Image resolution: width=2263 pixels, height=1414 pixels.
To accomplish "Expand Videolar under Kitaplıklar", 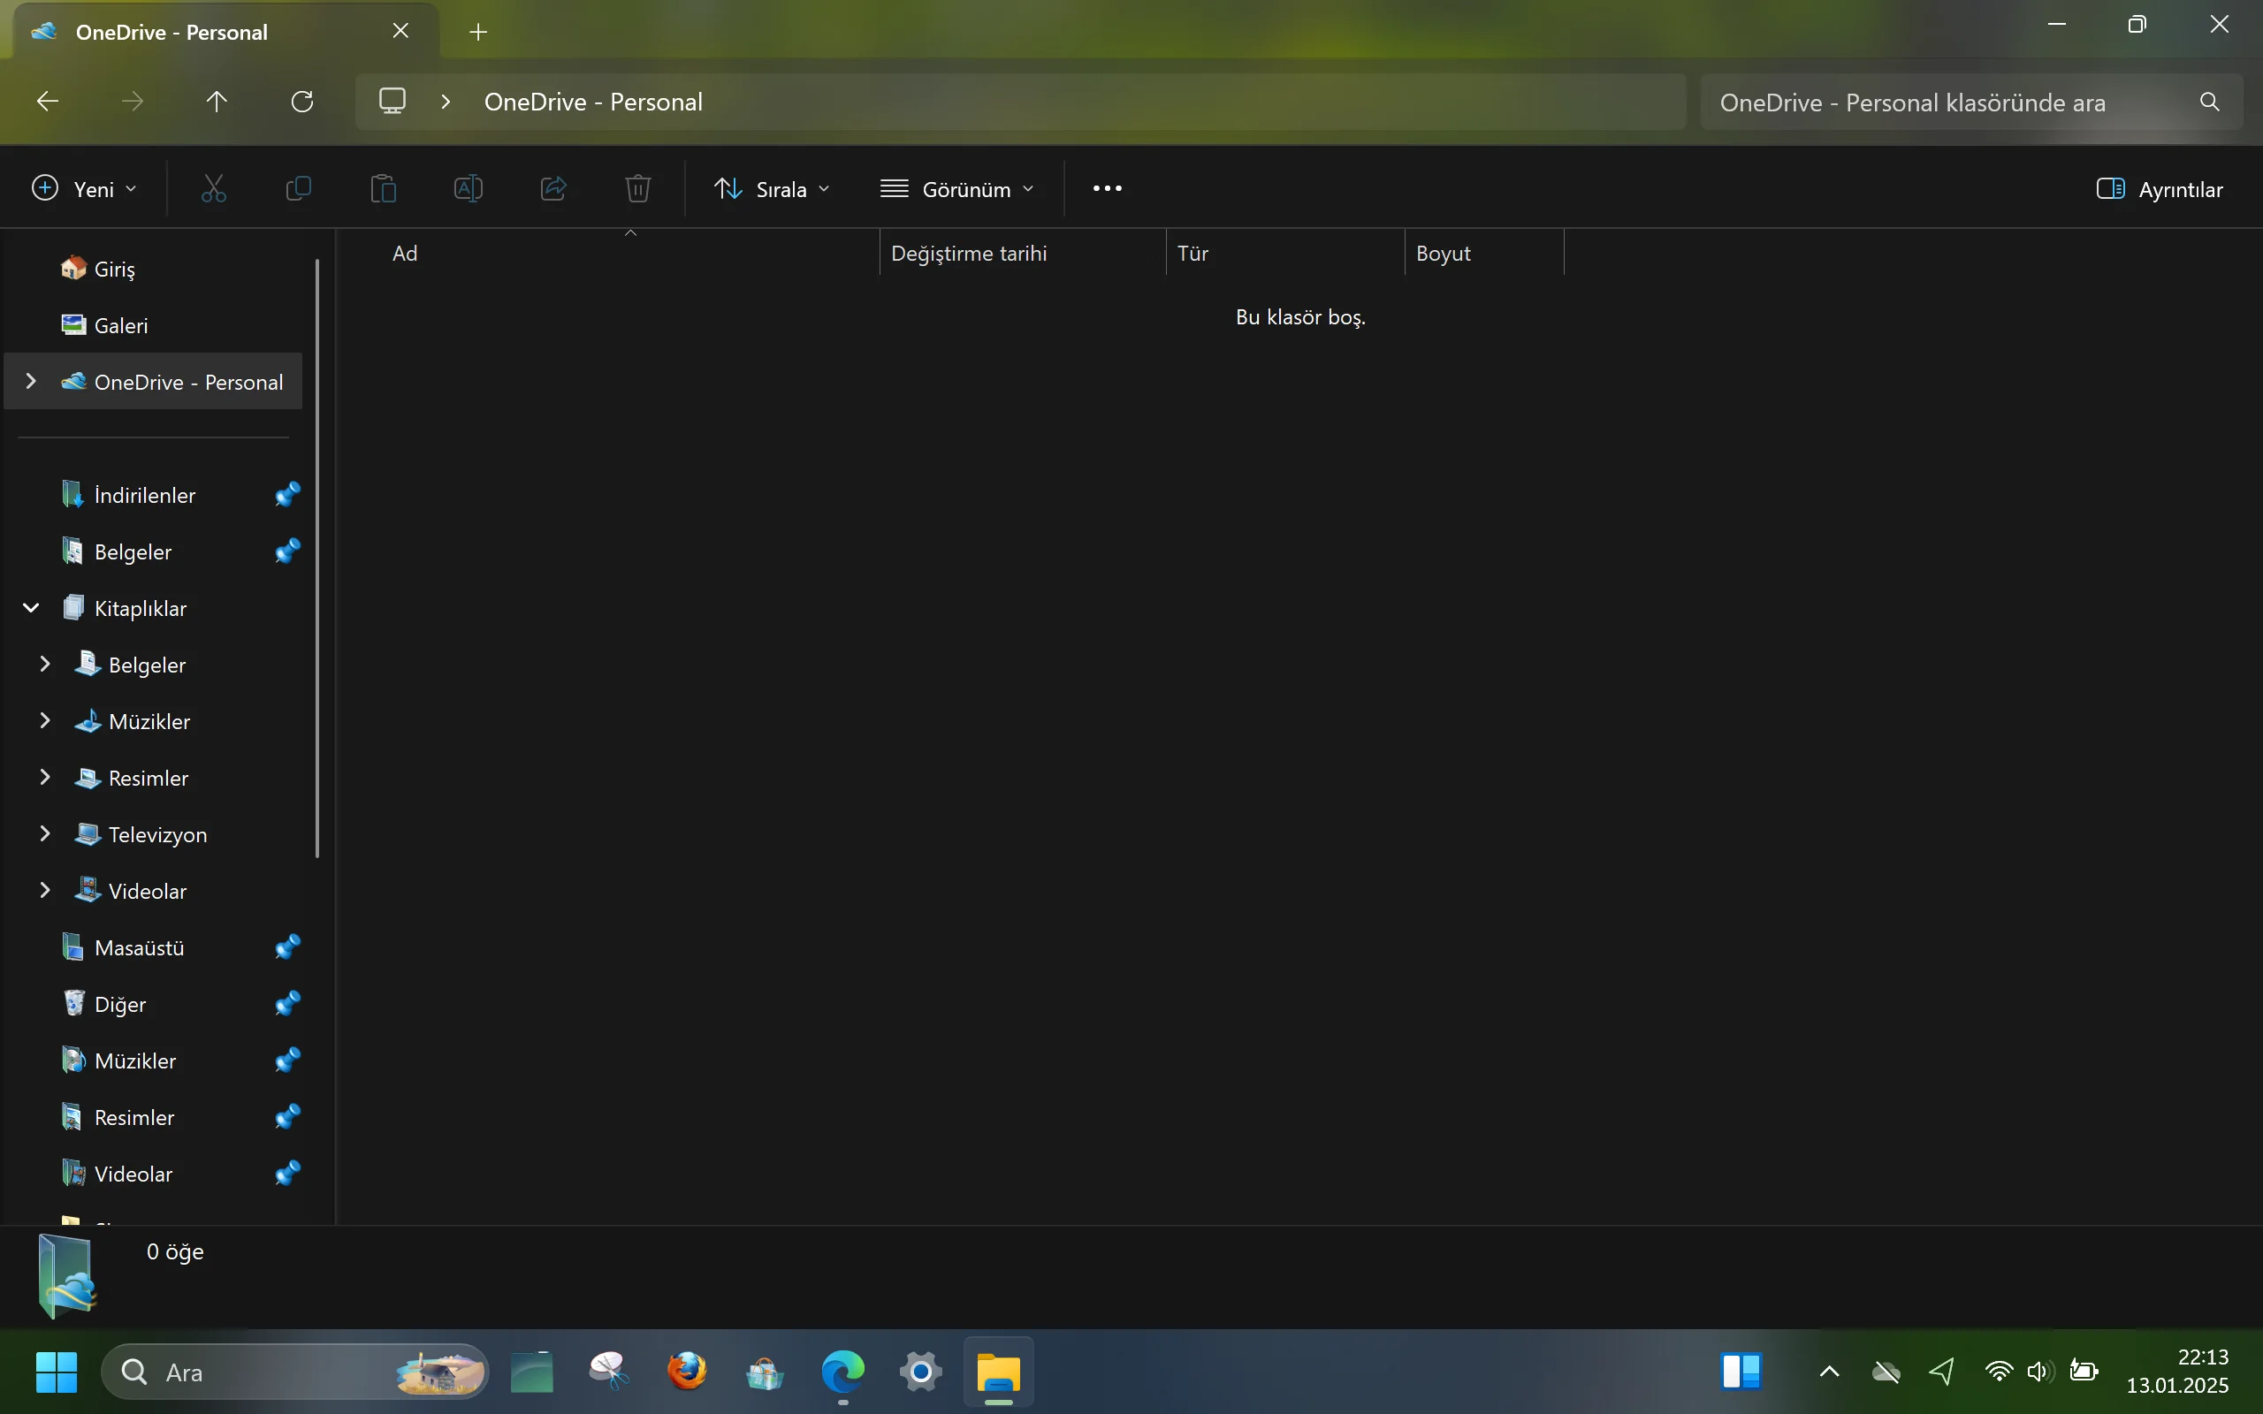I will (x=45, y=890).
